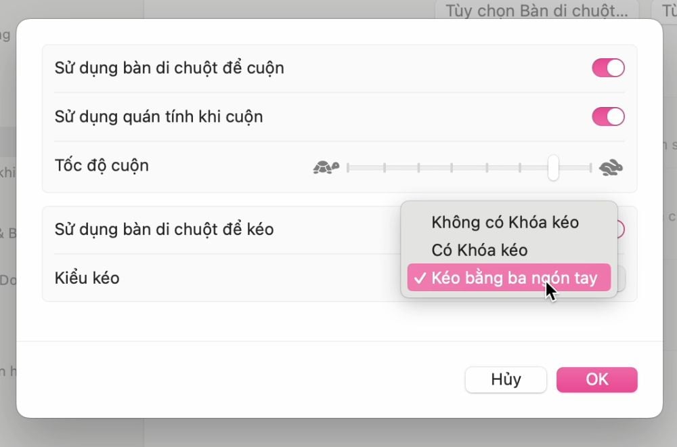Screen dimensions: 677x447
Task: Click the 'Tốc độ cuộn' label
Action: pos(102,165)
